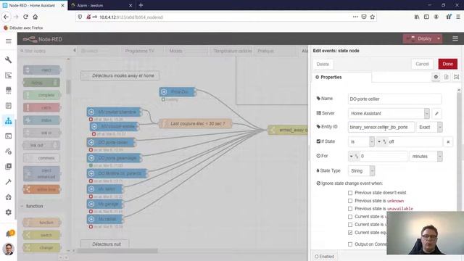Collapse the node palette with the arrow
This screenshot has height=261, width=464.
click(x=74, y=51)
